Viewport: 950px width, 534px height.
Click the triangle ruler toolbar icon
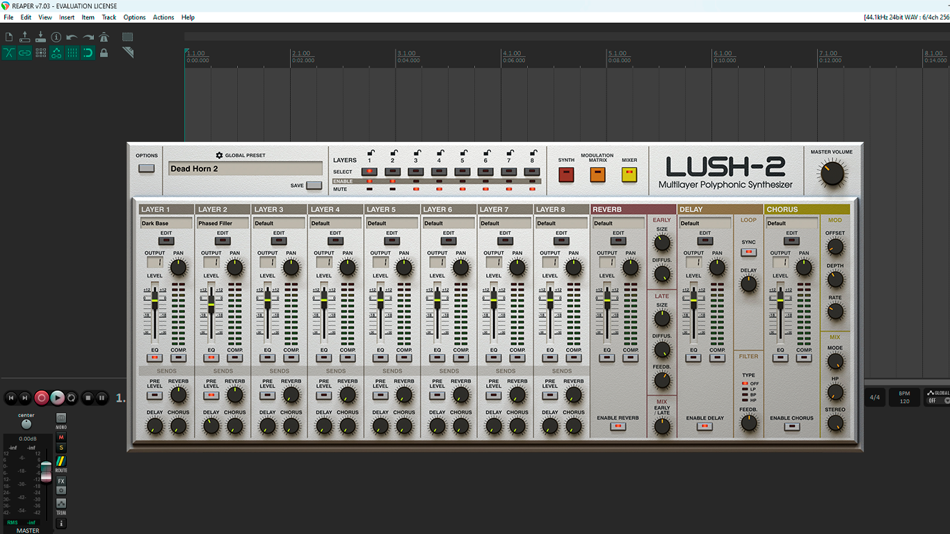coord(127,53)
